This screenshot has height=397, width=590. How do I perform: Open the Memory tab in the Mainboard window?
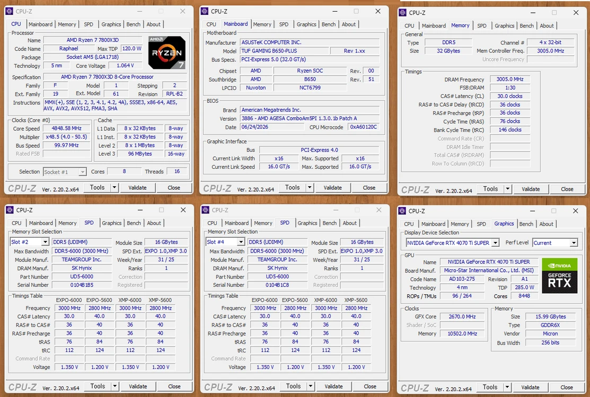click(262, 24)
